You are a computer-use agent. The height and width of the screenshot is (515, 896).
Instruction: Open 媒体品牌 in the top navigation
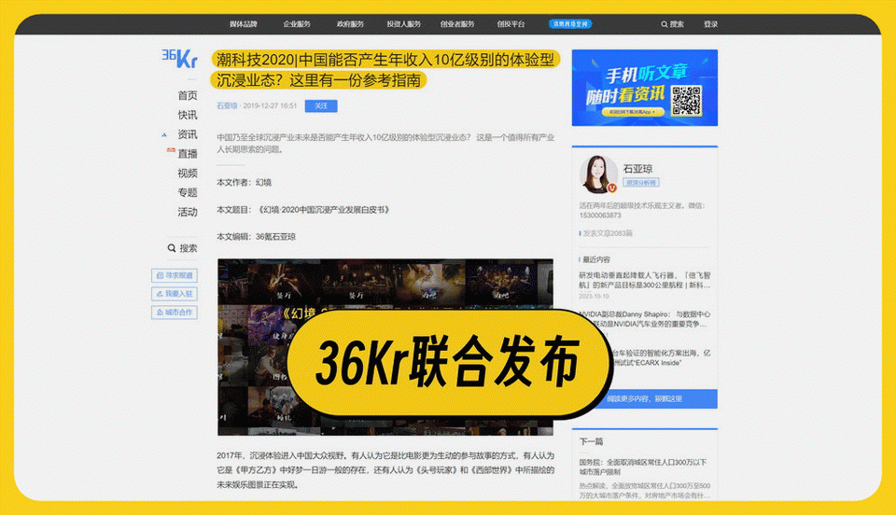click(243, 24)
